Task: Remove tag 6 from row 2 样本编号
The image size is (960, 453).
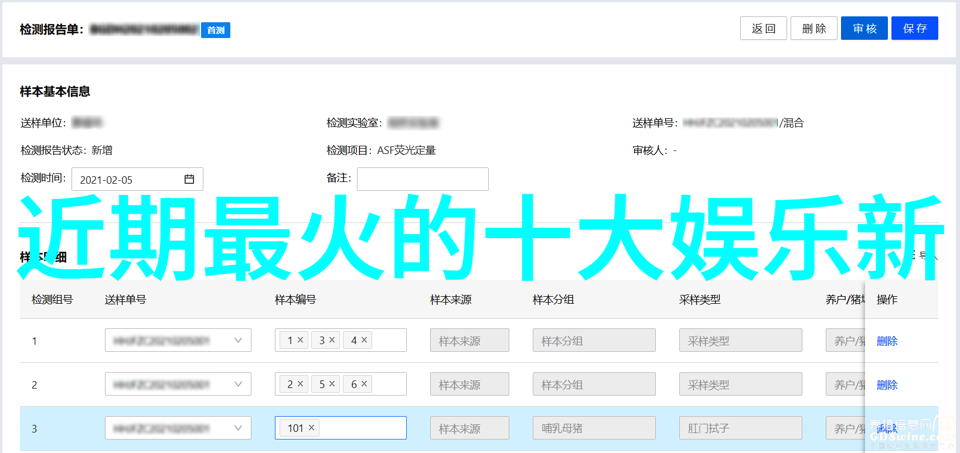Action: [364, 383]
